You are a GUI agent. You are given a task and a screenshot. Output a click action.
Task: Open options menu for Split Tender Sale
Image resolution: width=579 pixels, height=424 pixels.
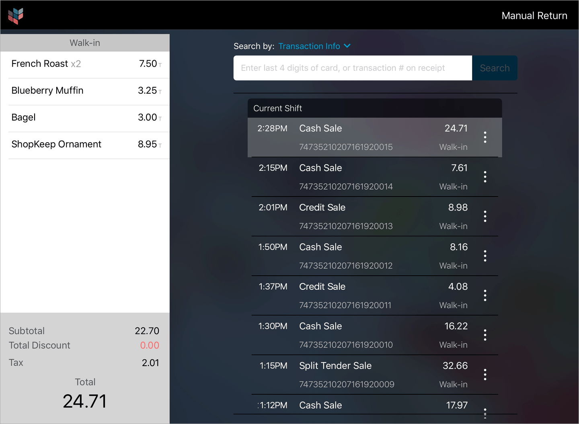click(x=485, y=375)
